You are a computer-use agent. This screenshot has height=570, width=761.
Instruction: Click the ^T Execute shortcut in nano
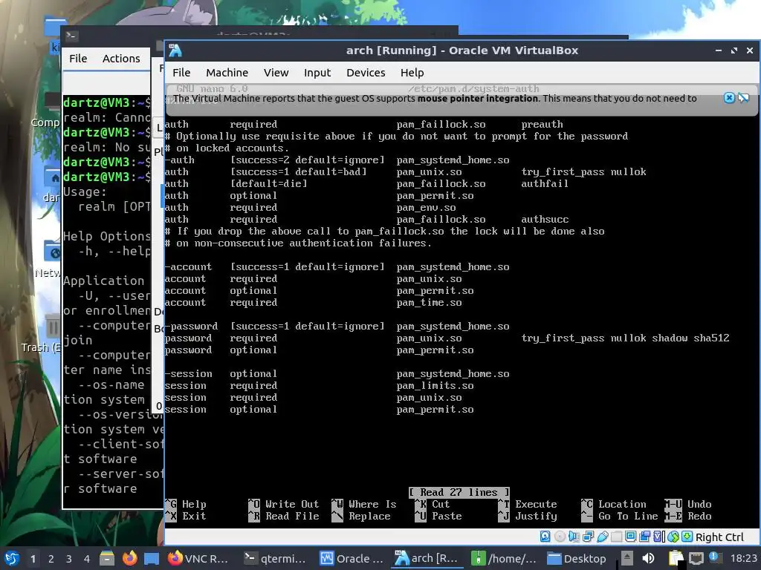528,505
